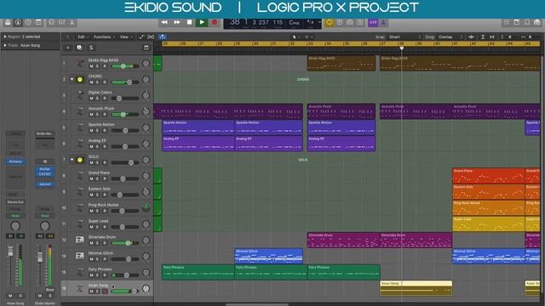The height and width of the screenshot is (306, 545).
Task: Fast forward the playhead
Action: pyautogui.click(x=177, y=22)
